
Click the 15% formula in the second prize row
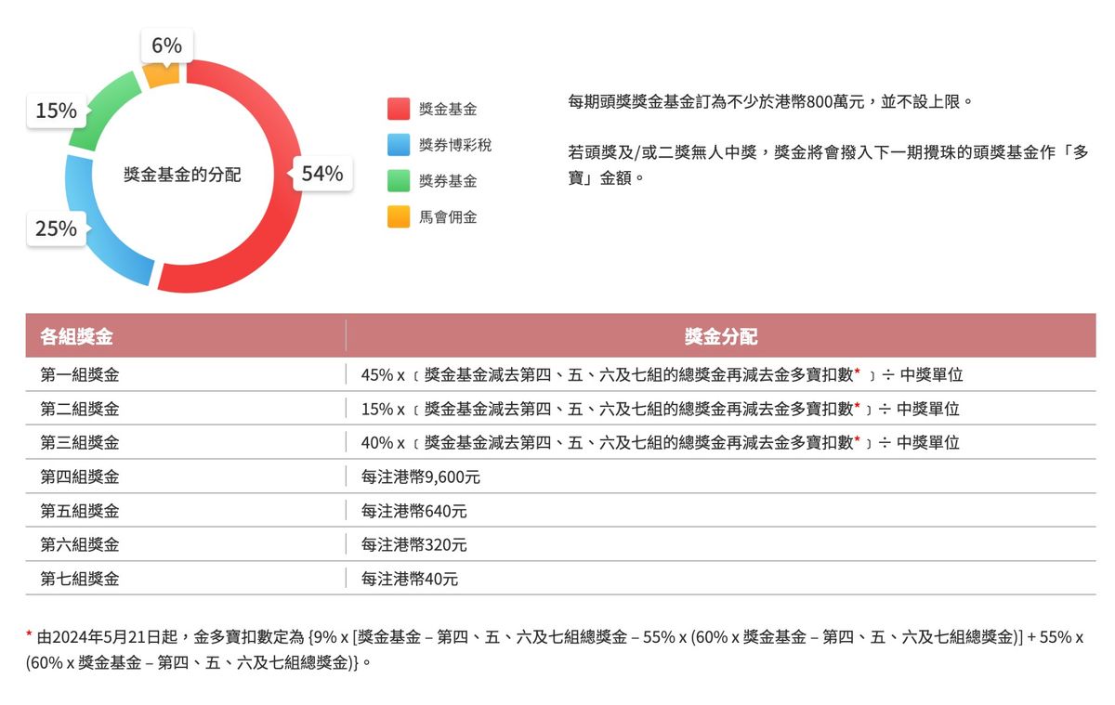(660, 409)
